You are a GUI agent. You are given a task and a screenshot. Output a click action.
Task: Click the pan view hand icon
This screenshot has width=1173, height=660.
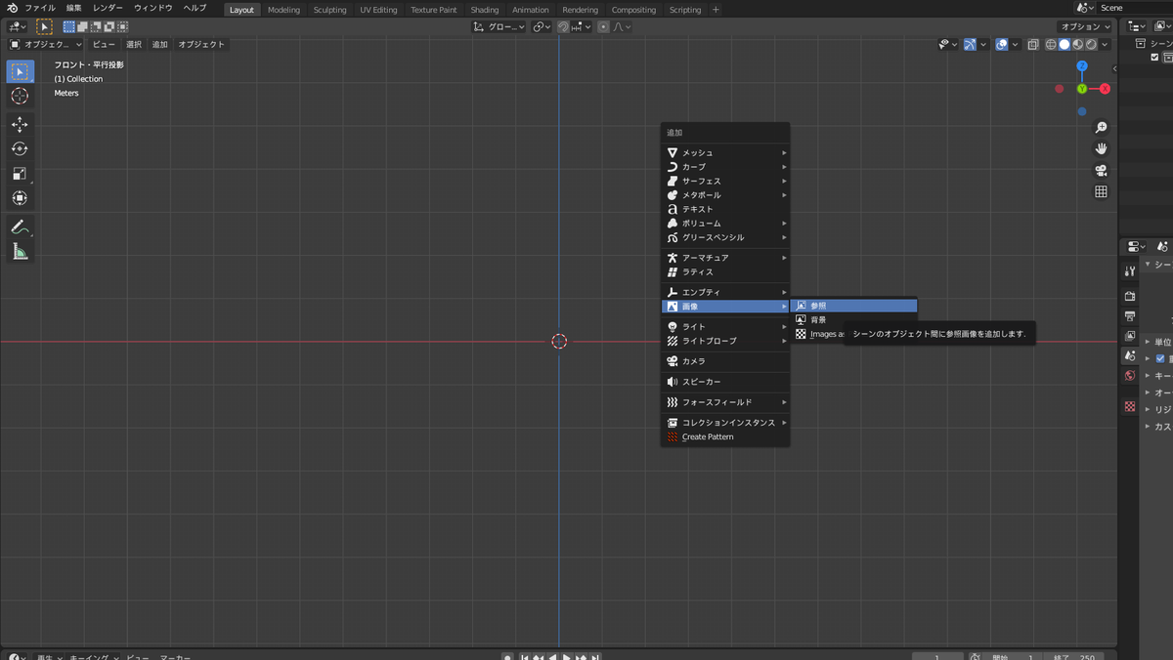(x=1101, y=148)
